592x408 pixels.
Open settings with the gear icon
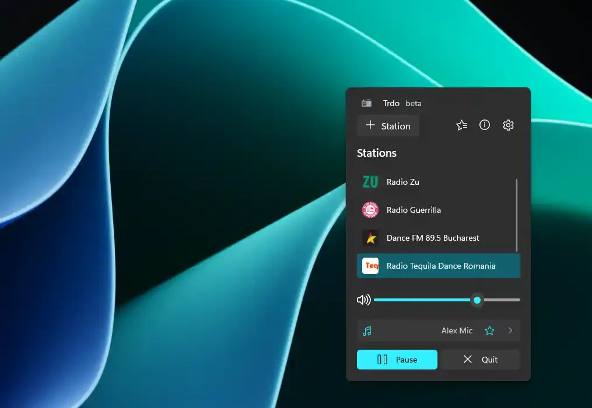pyautogui.click(x=508, y=125)
